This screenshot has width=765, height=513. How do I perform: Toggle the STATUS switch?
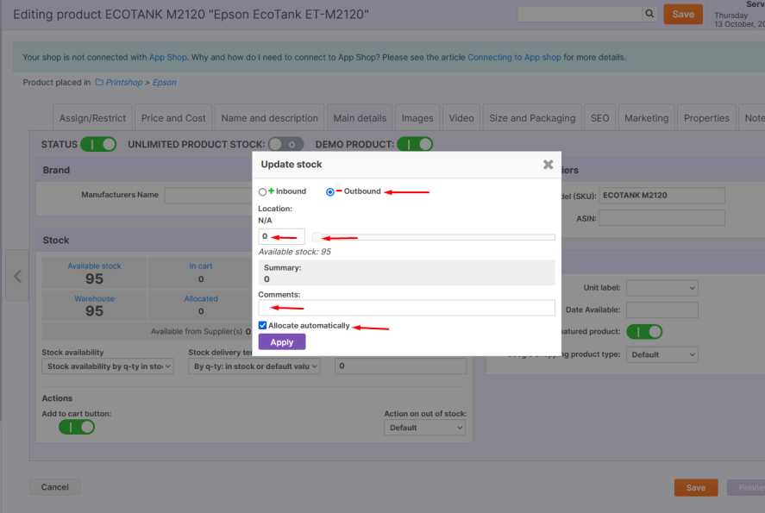coord(98,144)
